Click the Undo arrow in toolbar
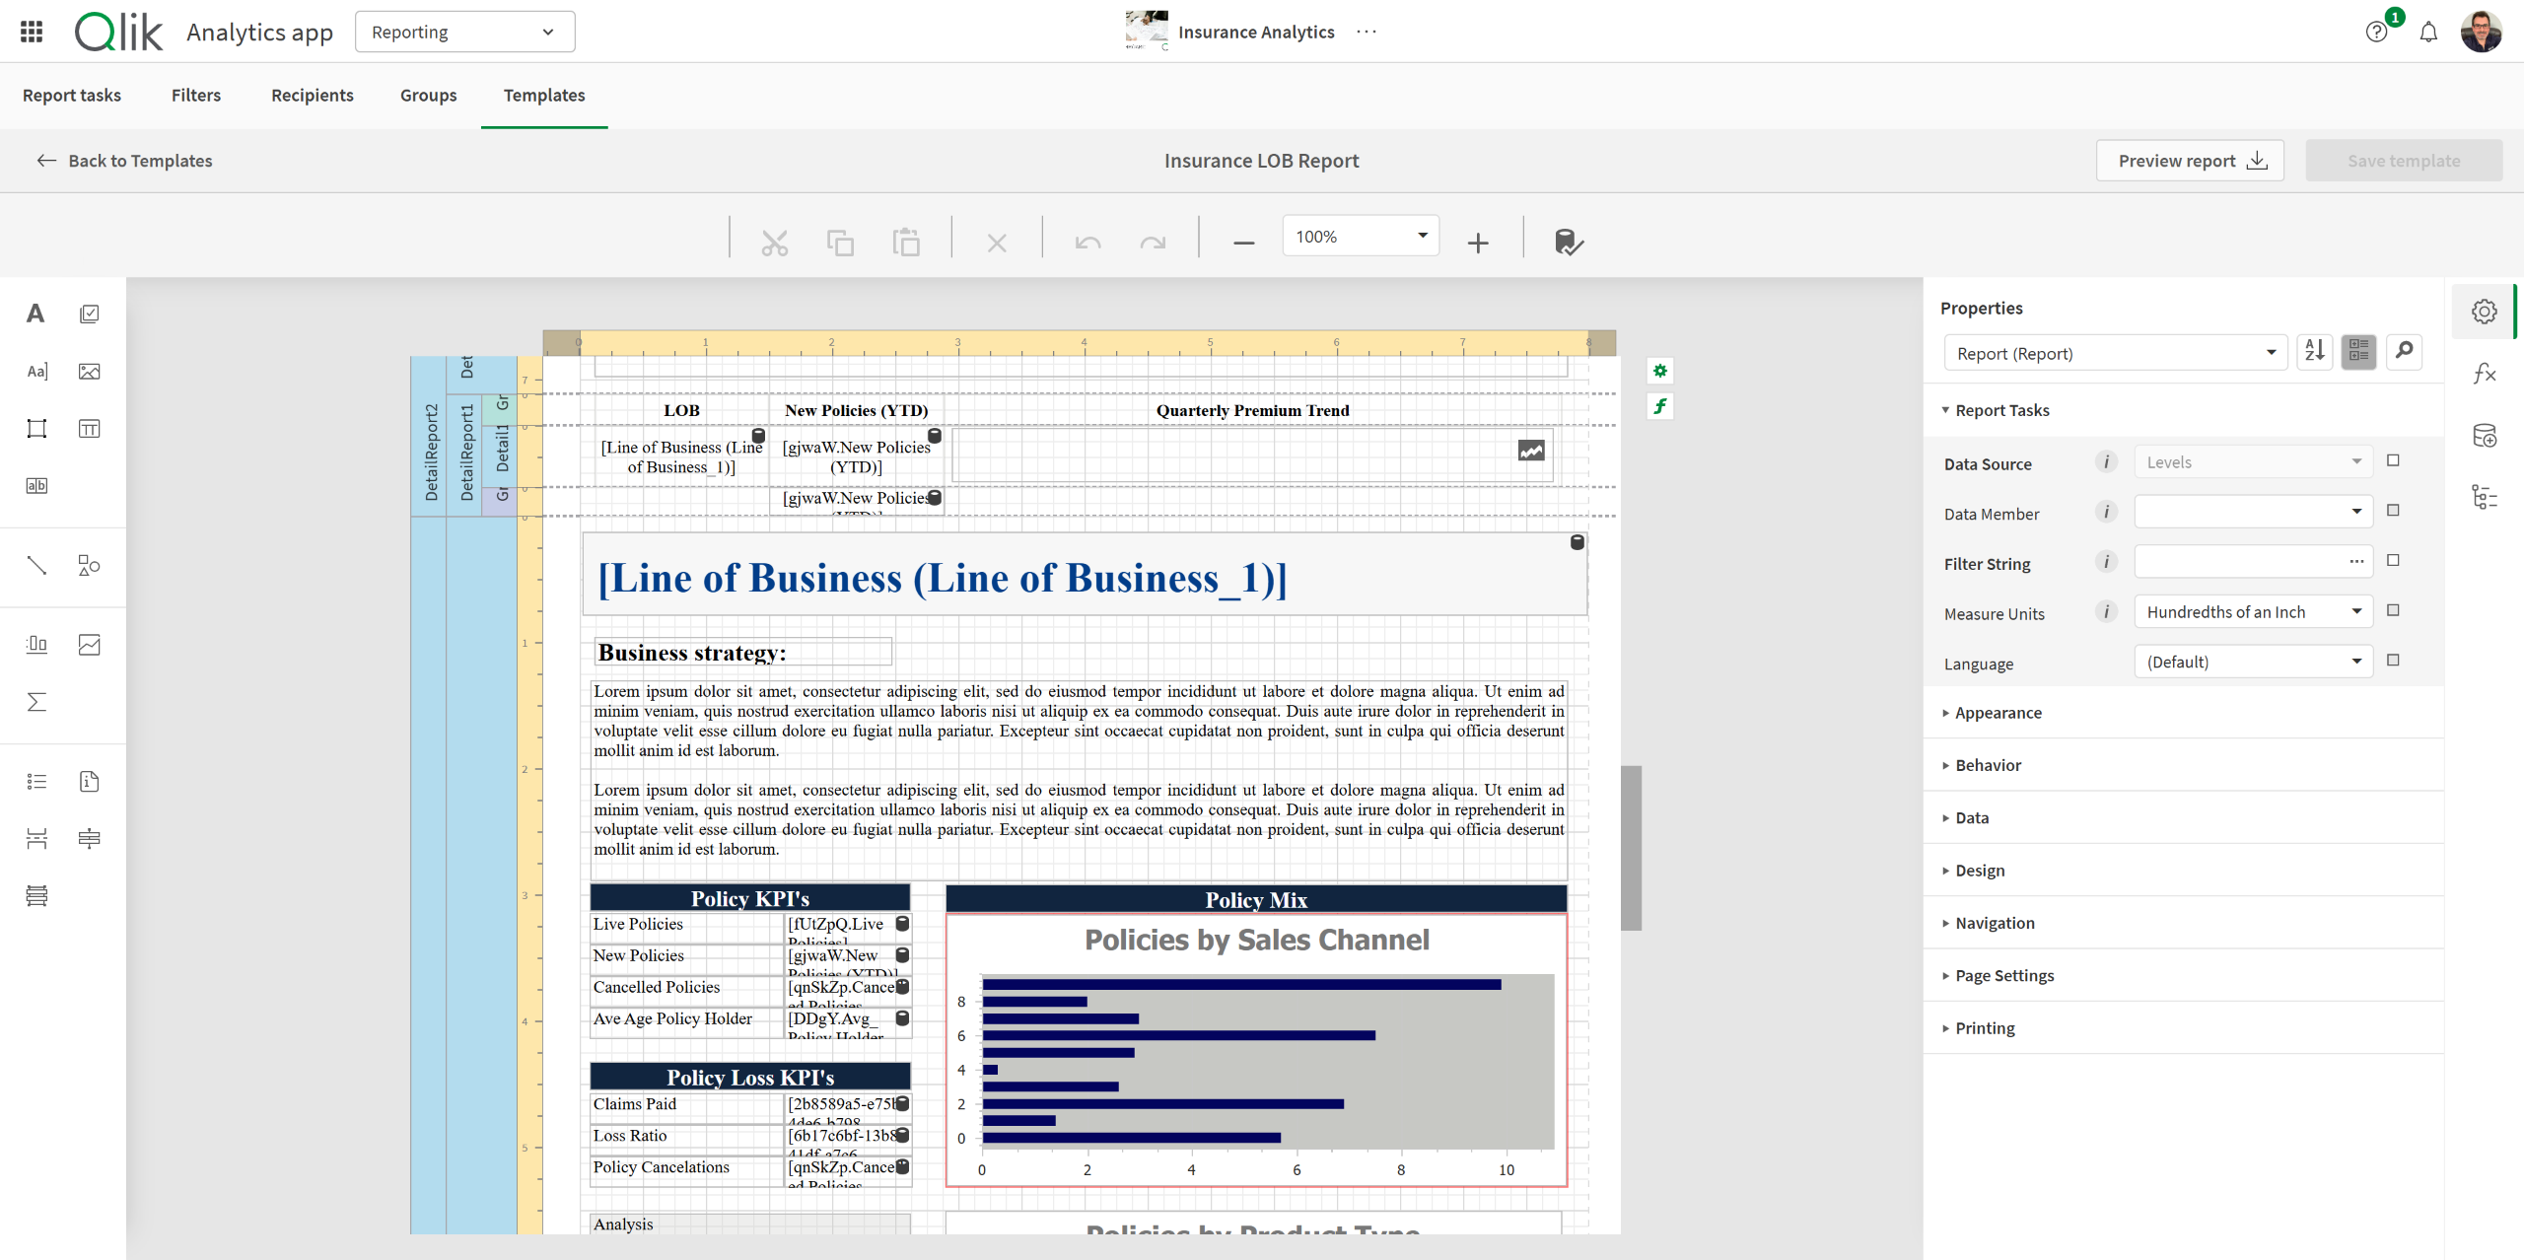 tap(1087, 242)
